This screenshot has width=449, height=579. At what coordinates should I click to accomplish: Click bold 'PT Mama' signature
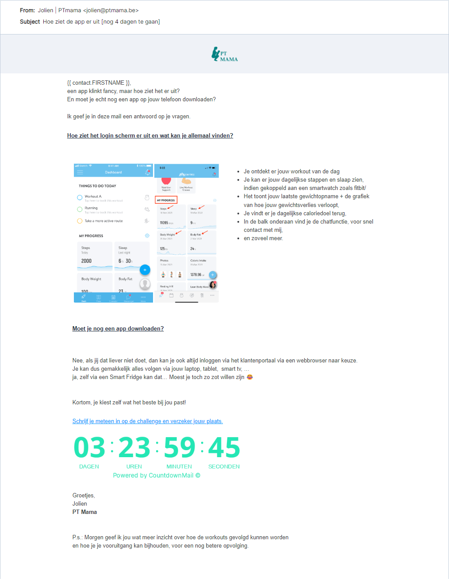point(85,512)
